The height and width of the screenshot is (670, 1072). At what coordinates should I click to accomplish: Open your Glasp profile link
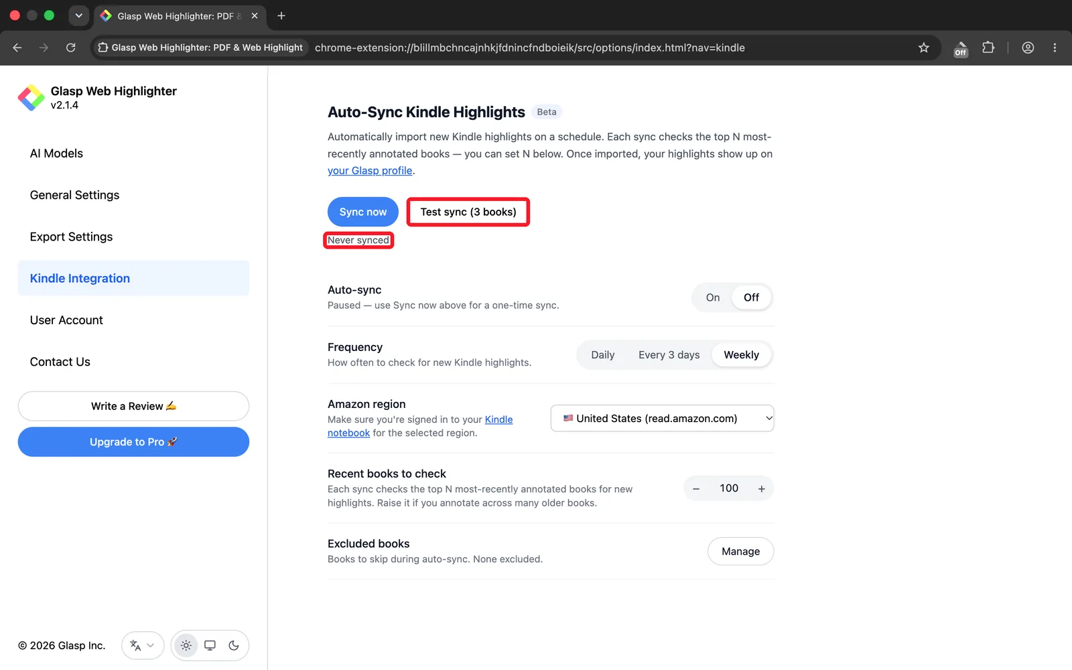point(370,171)
